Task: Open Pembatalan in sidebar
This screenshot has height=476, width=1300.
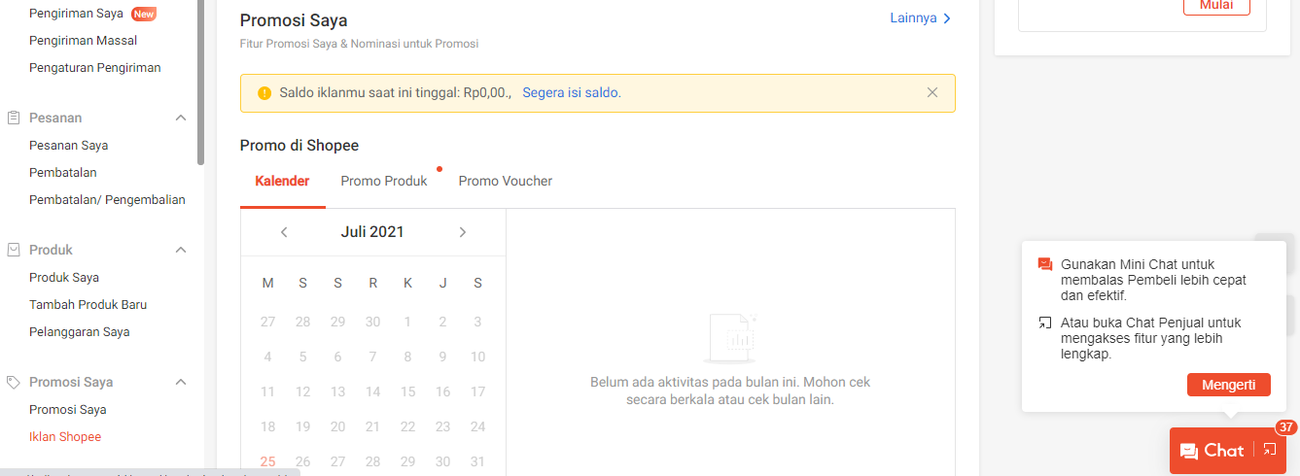Action: click(63, 173)
